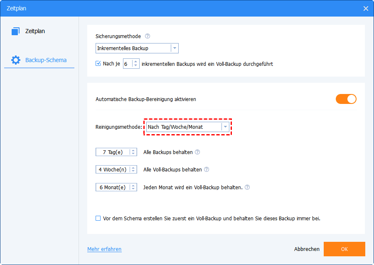Click help icon after Jeden Monat Voll-Backup text
The width and height of the screenshot is (374, 265).
click(x=247, y=187)
